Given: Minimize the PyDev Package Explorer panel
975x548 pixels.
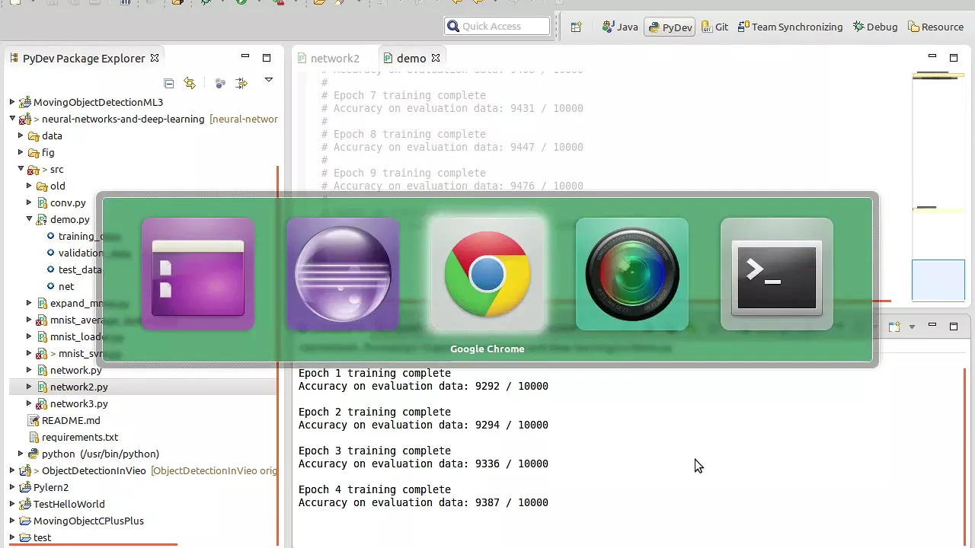Looking at the screenshot, I should pos(245,56).
